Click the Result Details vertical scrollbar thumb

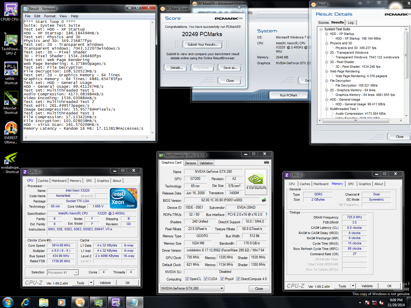tap(406, 55)
